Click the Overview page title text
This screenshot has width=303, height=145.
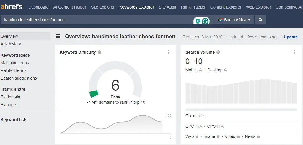coord(120,37)
